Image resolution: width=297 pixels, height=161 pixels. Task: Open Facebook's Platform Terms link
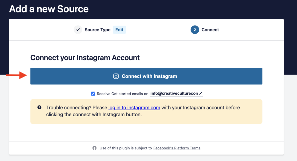click(177, 148)
